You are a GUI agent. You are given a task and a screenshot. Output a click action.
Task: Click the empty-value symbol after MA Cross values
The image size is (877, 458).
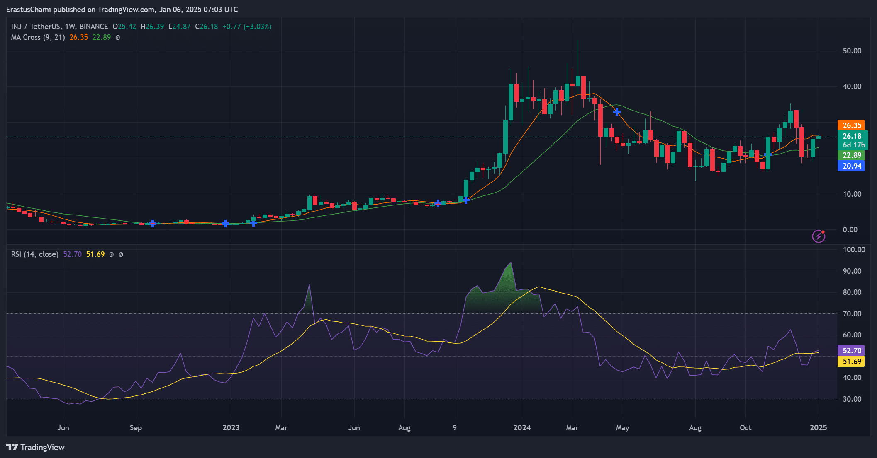tap(118, 37)
